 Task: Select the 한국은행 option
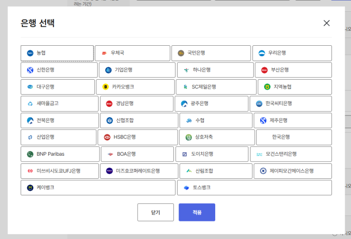294,137
